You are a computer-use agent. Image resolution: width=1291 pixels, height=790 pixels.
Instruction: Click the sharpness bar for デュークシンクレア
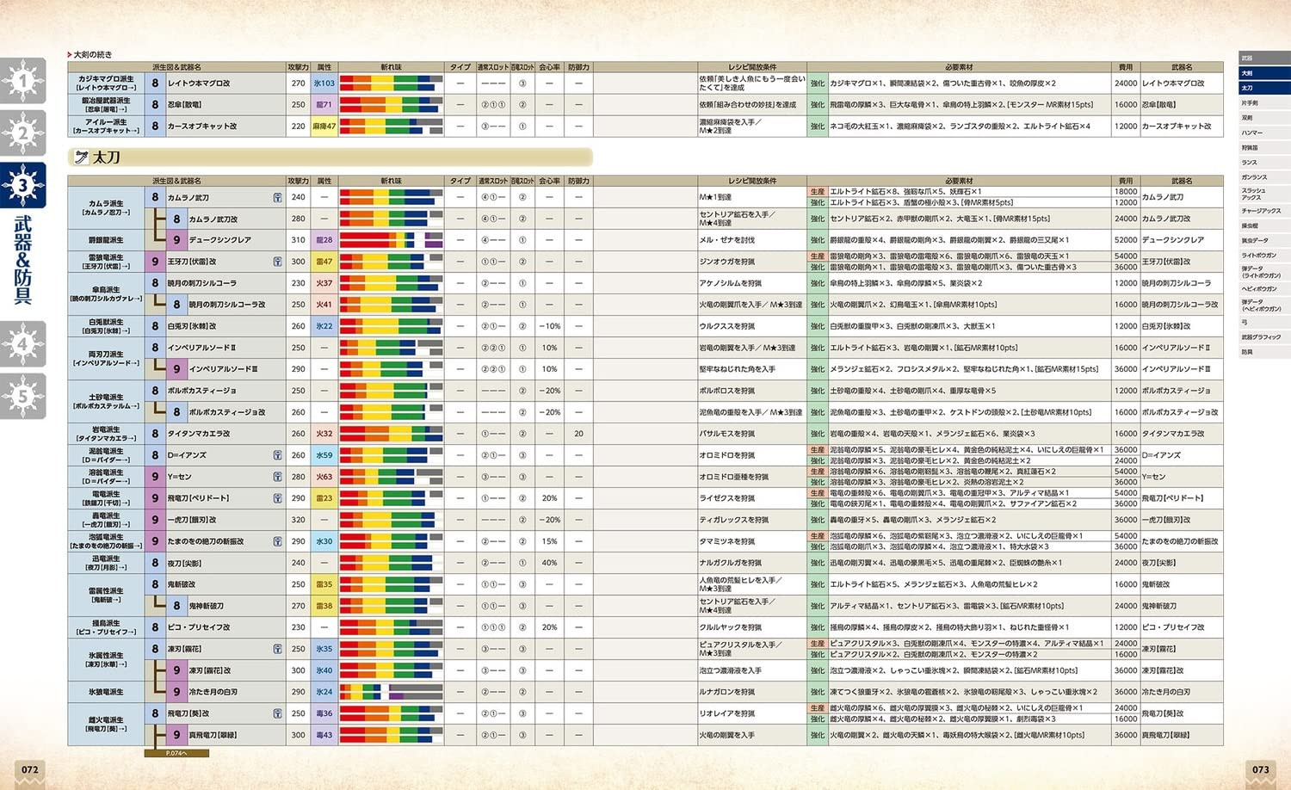tap(392, 240)
